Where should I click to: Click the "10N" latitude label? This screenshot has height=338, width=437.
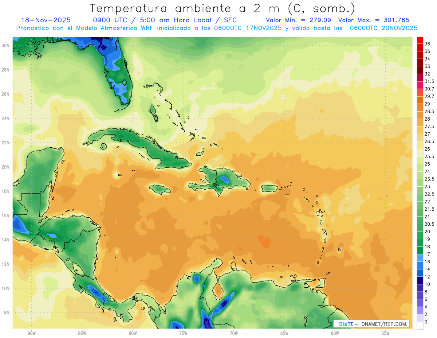coord(6,288)
